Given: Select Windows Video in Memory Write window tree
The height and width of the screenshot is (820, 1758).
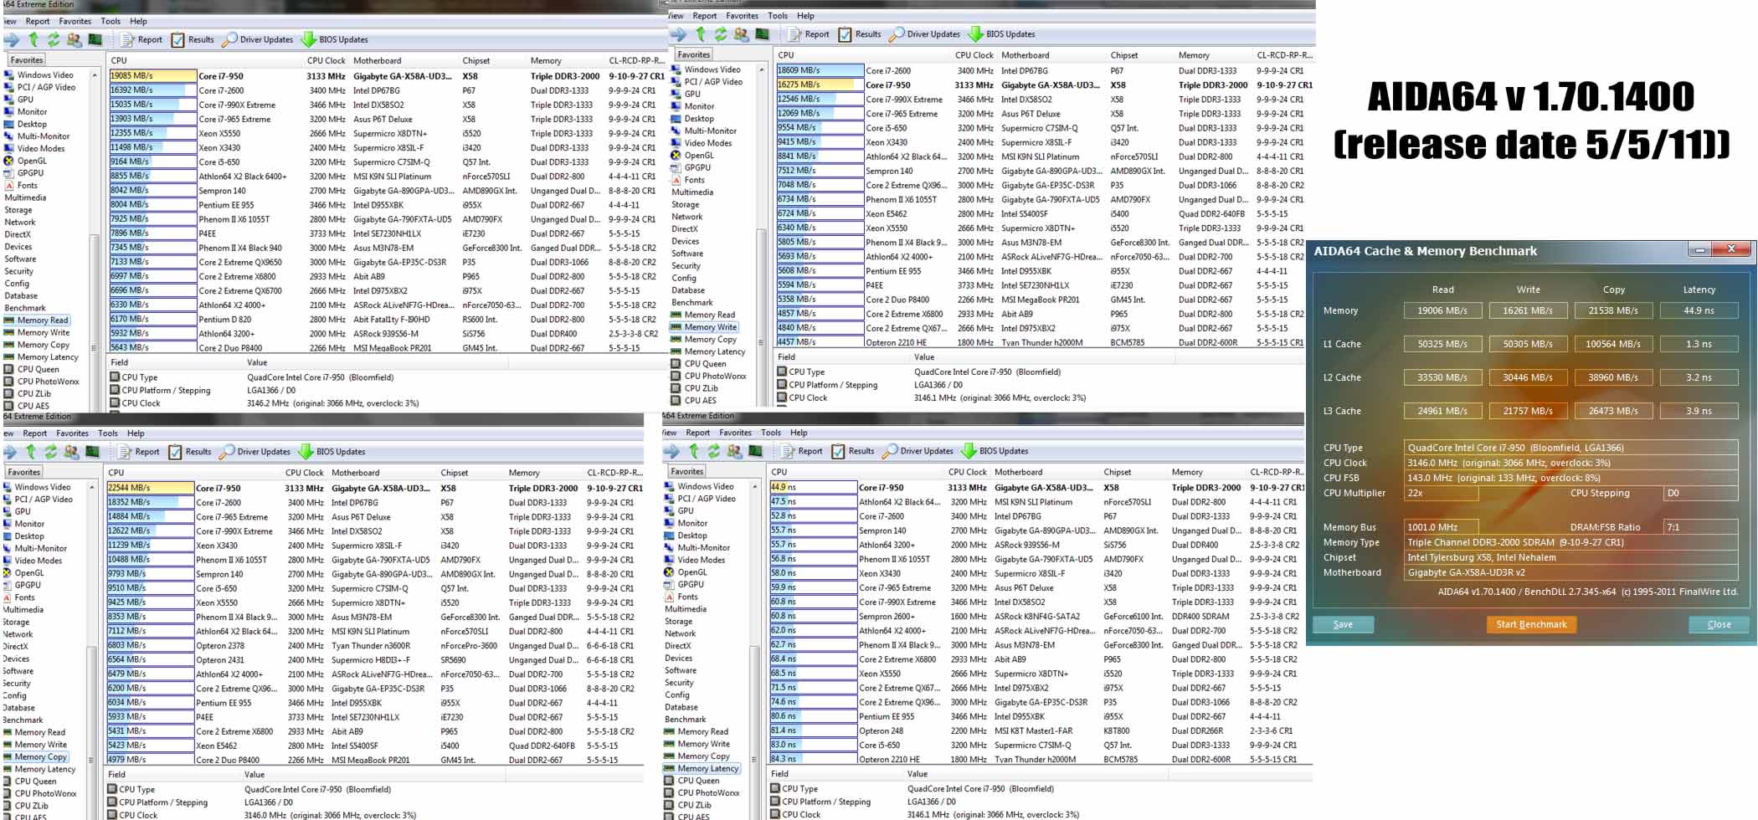Looking at the screenshot, I should click(x=712, y=69).
